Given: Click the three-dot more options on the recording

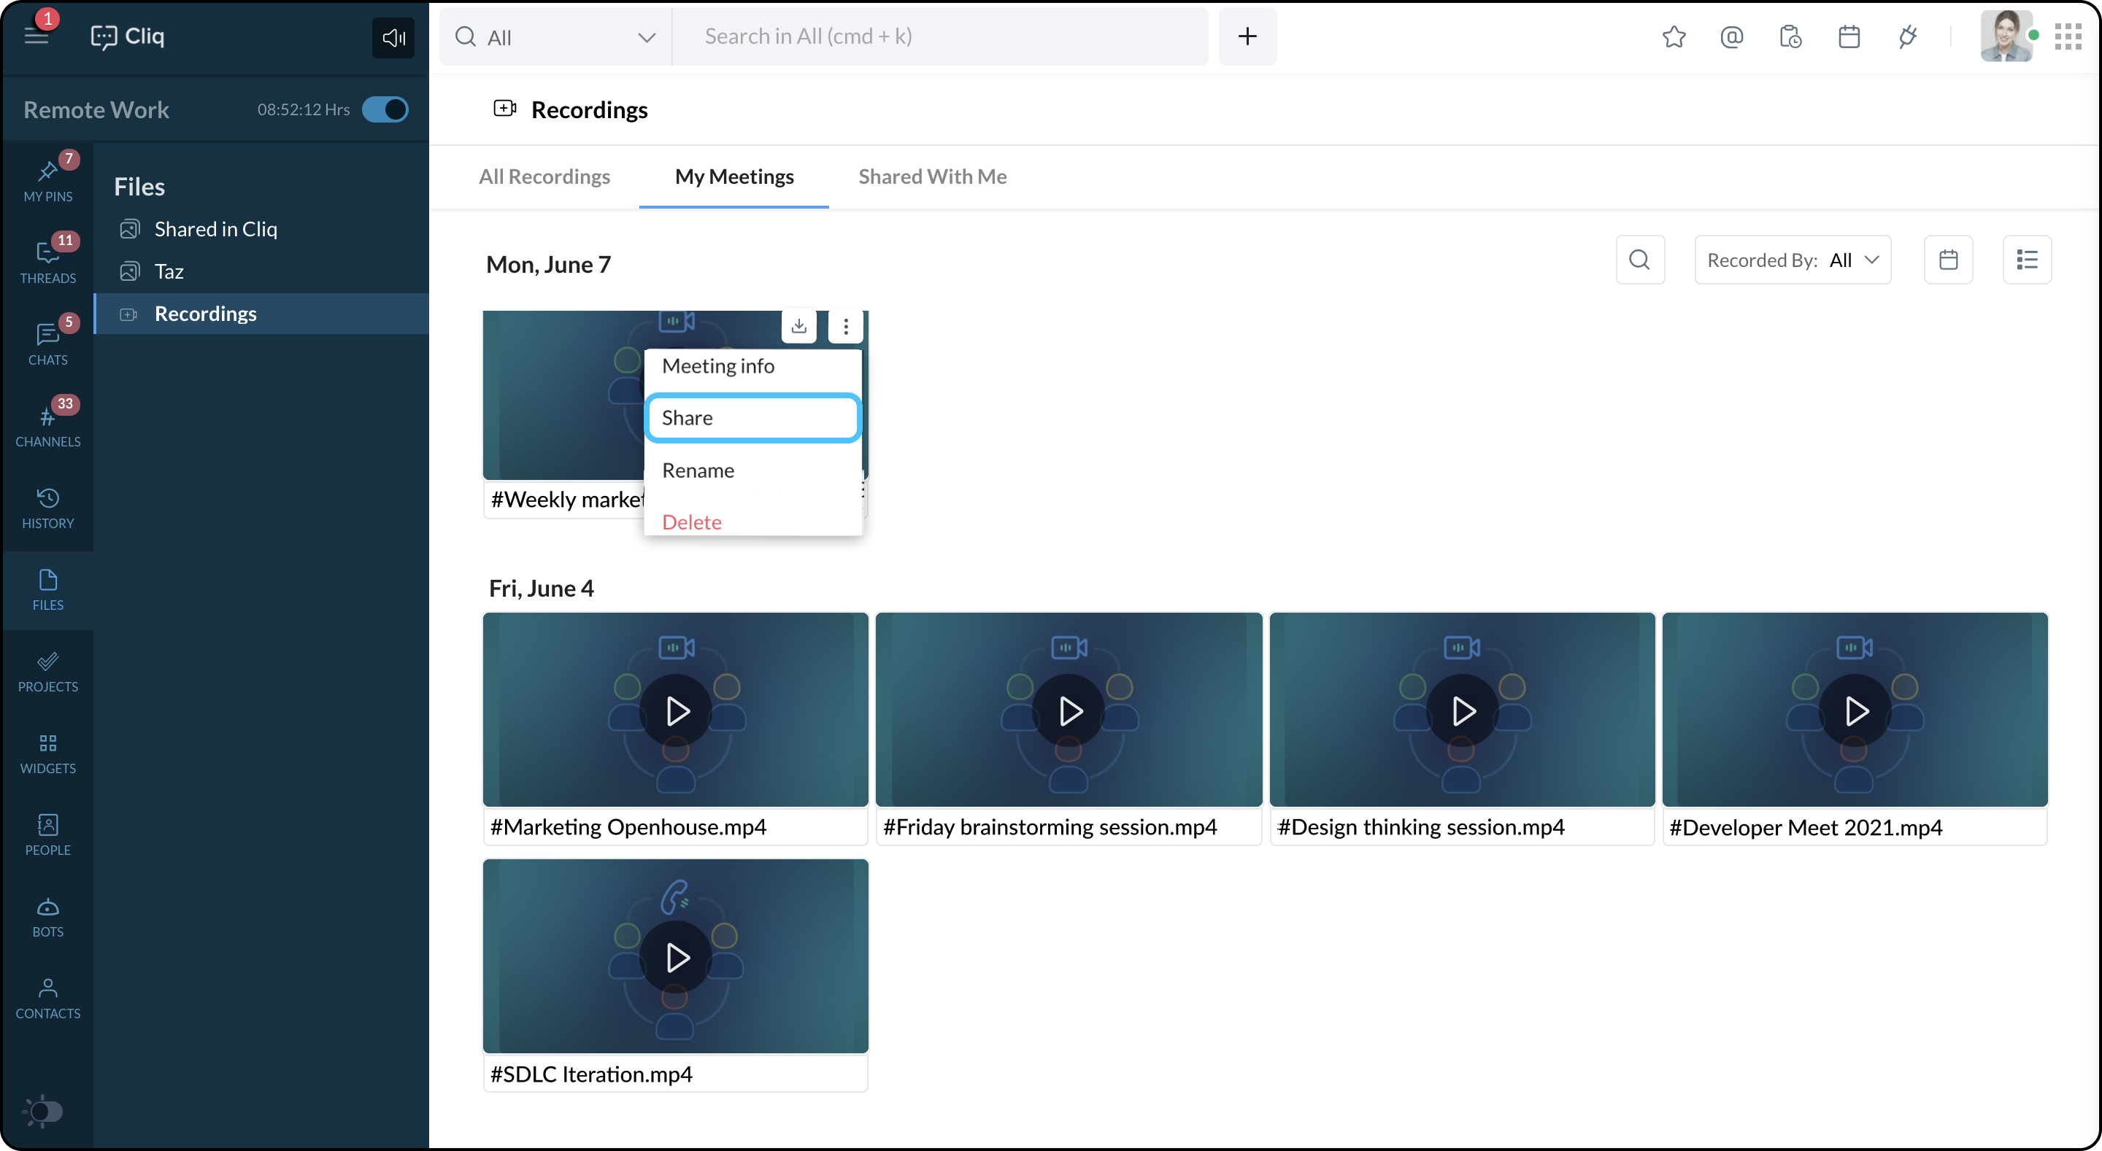Looking at the screenshot, I should pos(846,326).
